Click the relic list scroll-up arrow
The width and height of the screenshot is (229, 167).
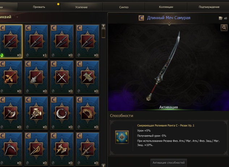click(x=103, y=26)
